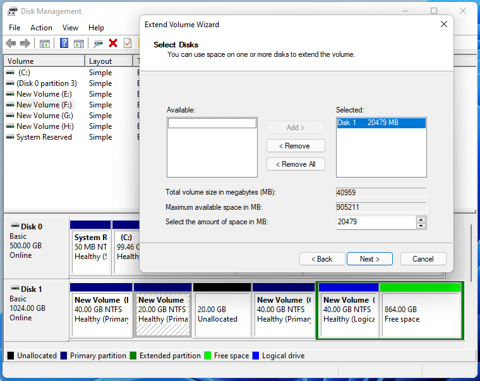Select Disk 1 20479 MB in Selected list

pos(381,123)
